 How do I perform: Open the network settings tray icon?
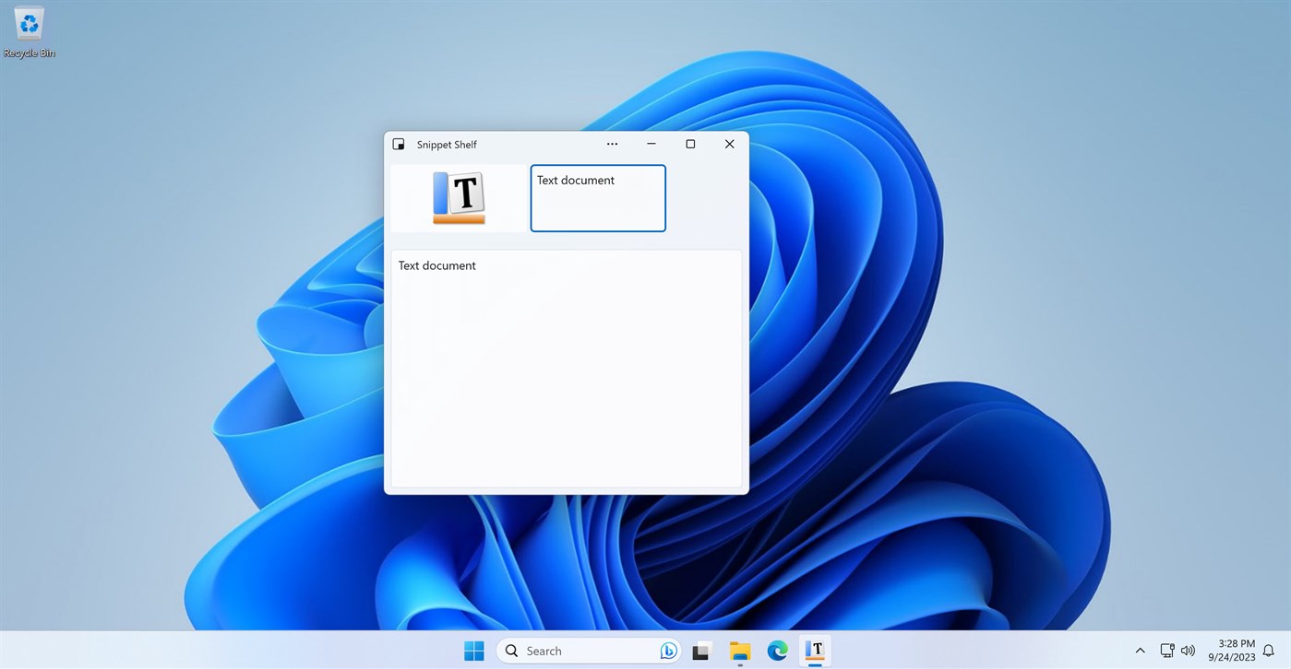click(x=1165, y=651)
